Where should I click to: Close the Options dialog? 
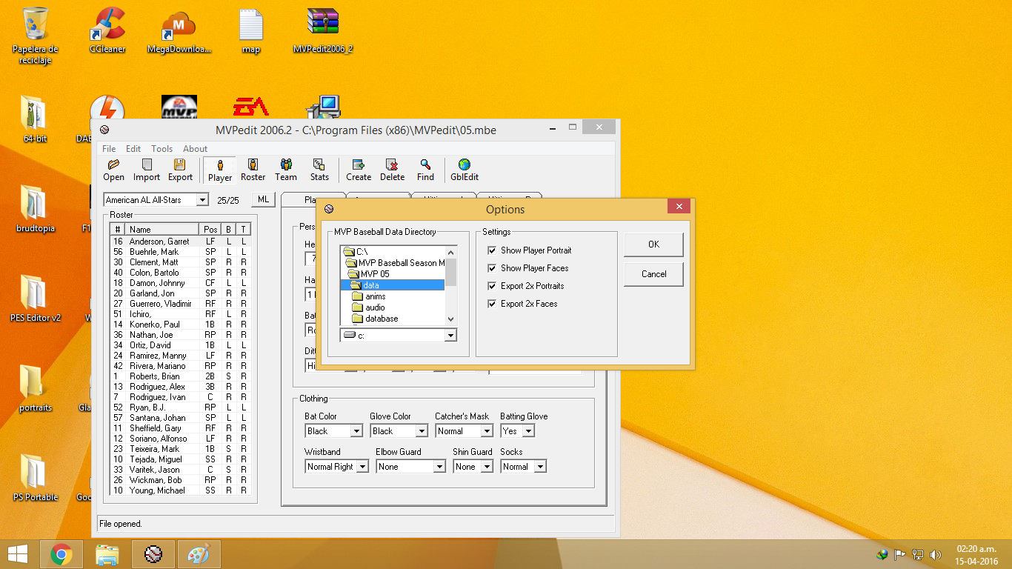coord(679,207)
